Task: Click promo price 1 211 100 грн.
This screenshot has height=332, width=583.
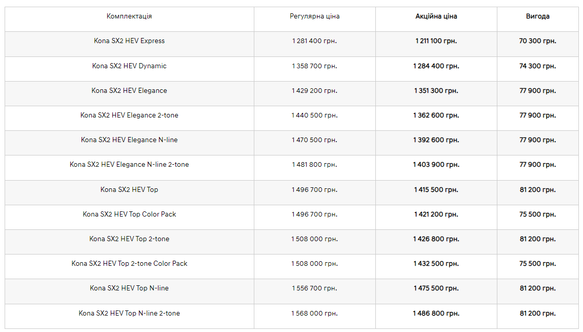Action: coord(436,41)
